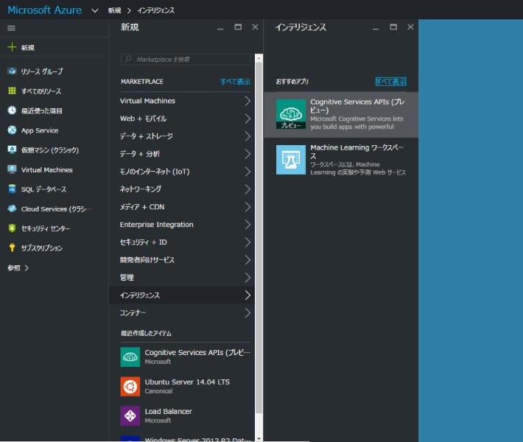523x442 pixels.
Task: Click the App Service sidebar label
Action: point(40,130)
